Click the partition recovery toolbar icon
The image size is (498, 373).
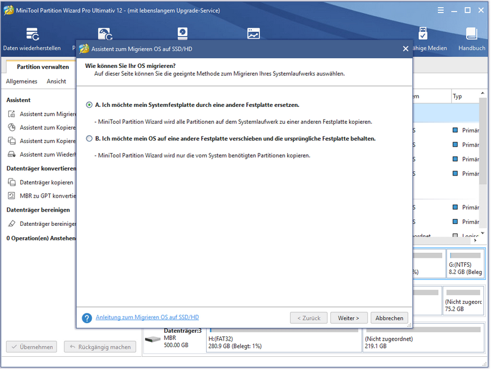(106, 34)
